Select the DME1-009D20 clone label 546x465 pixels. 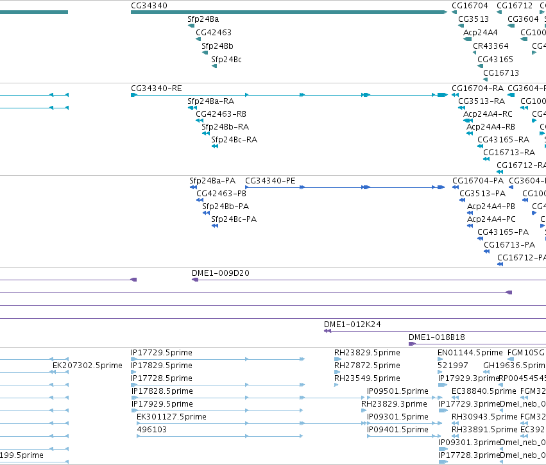[221, 273]
